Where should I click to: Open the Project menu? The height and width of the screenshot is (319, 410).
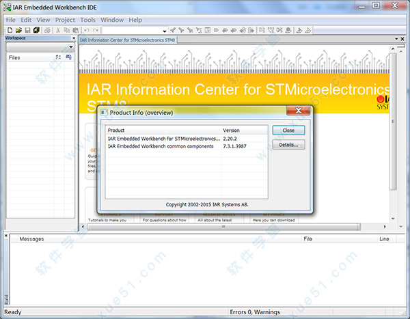coord(65,20)
